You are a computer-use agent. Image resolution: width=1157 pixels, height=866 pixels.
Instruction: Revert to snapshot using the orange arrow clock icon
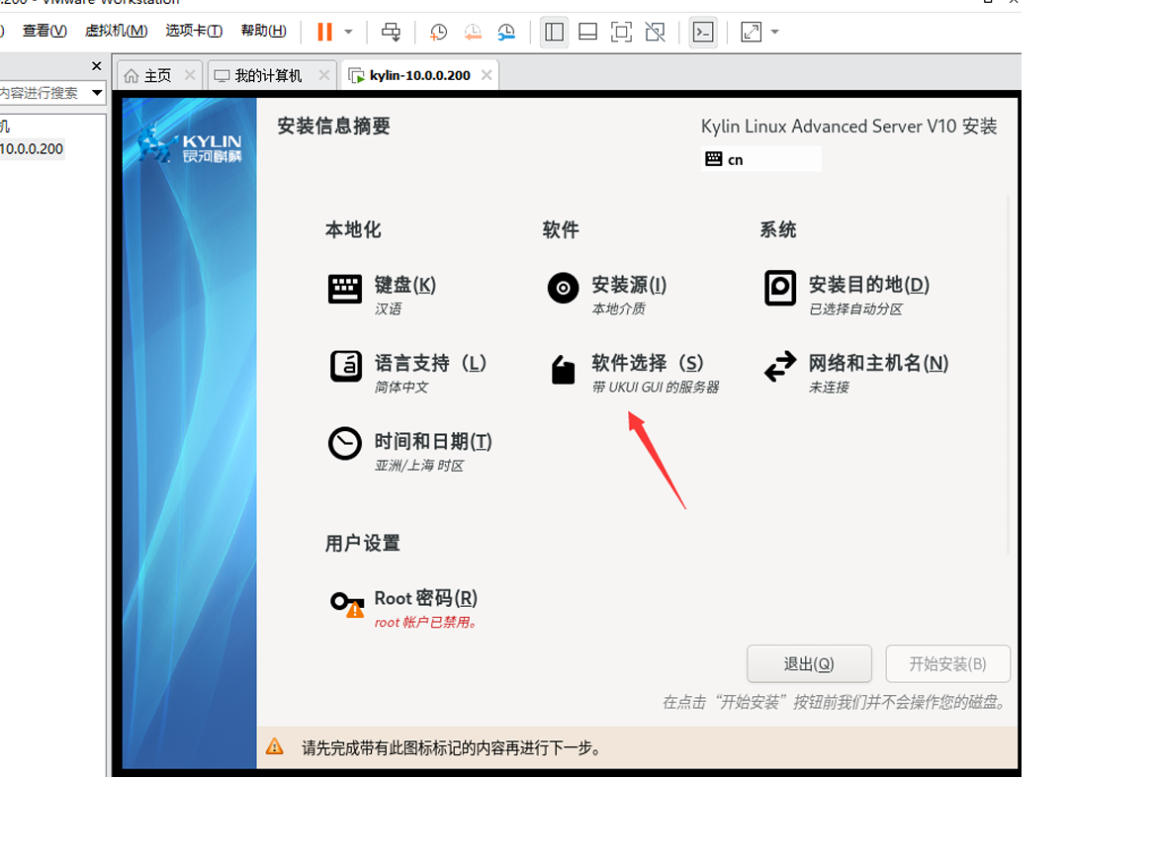[x=473, y=32]
